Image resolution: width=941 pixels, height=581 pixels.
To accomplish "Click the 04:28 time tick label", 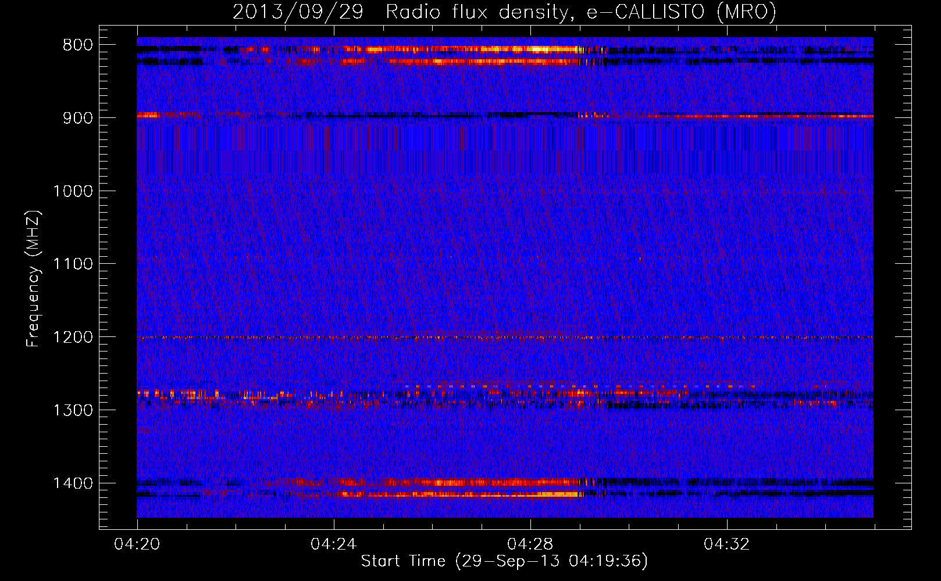I will point(530,544).
